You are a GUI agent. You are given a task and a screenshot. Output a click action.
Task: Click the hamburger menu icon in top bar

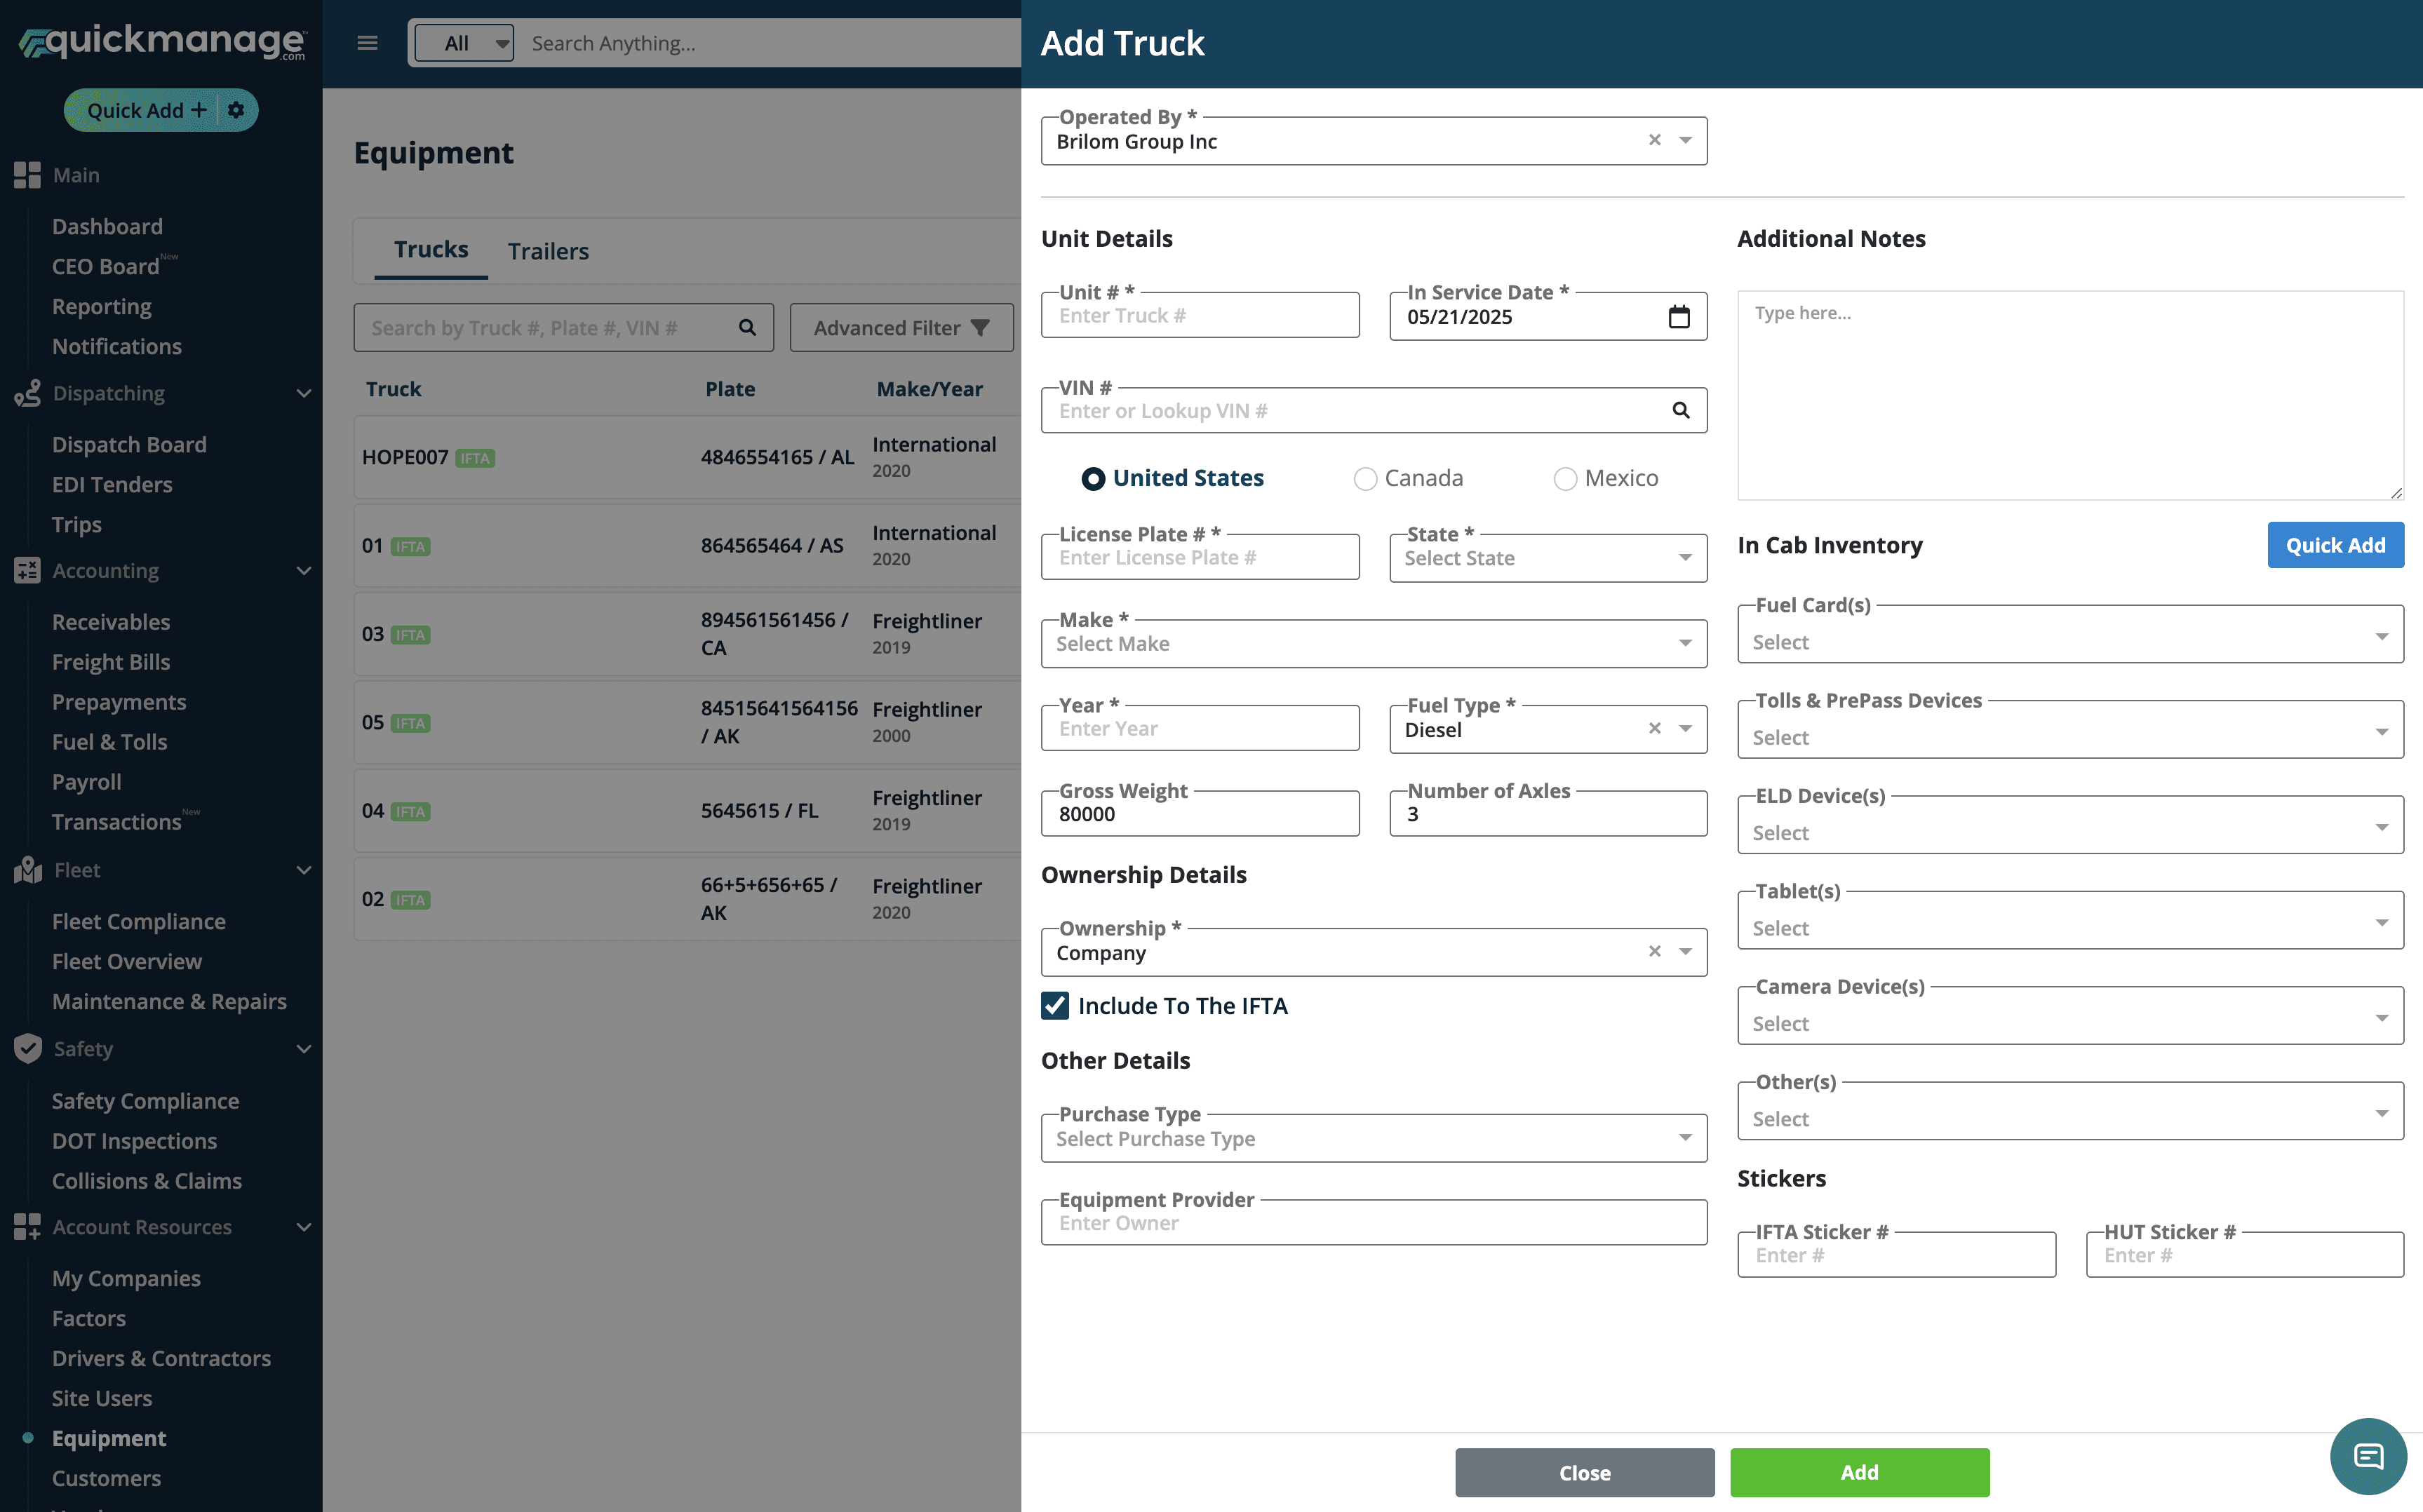[367, 43]
